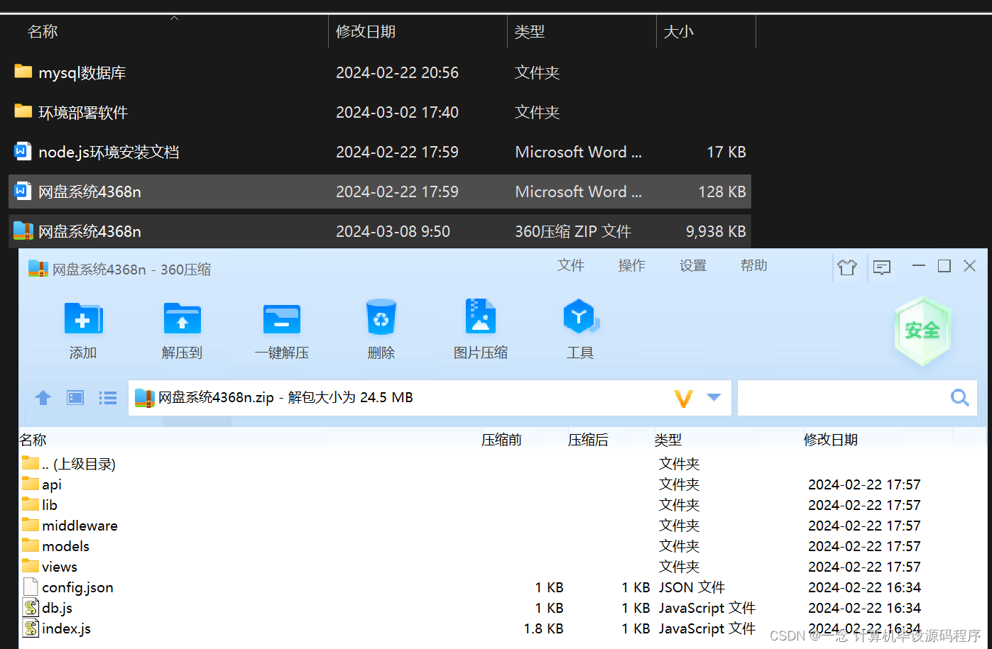Expand the api folder in the archive
Viewport: 992px width, 649px height.
tap(51, 484)
